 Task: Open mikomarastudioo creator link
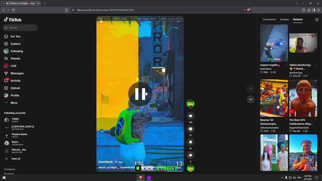(x=269, y=128)
